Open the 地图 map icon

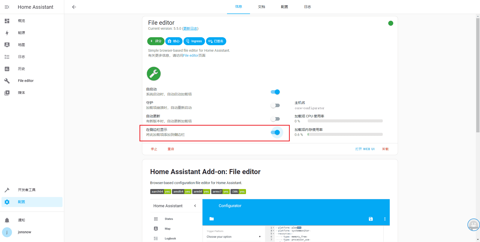click(x=7, y=45)
